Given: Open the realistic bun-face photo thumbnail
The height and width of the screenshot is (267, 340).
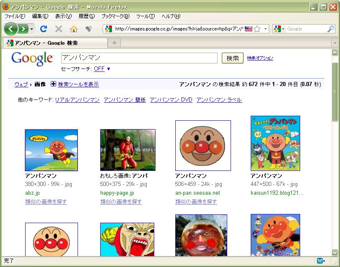Looking at the screenshot, I should 201,235.
